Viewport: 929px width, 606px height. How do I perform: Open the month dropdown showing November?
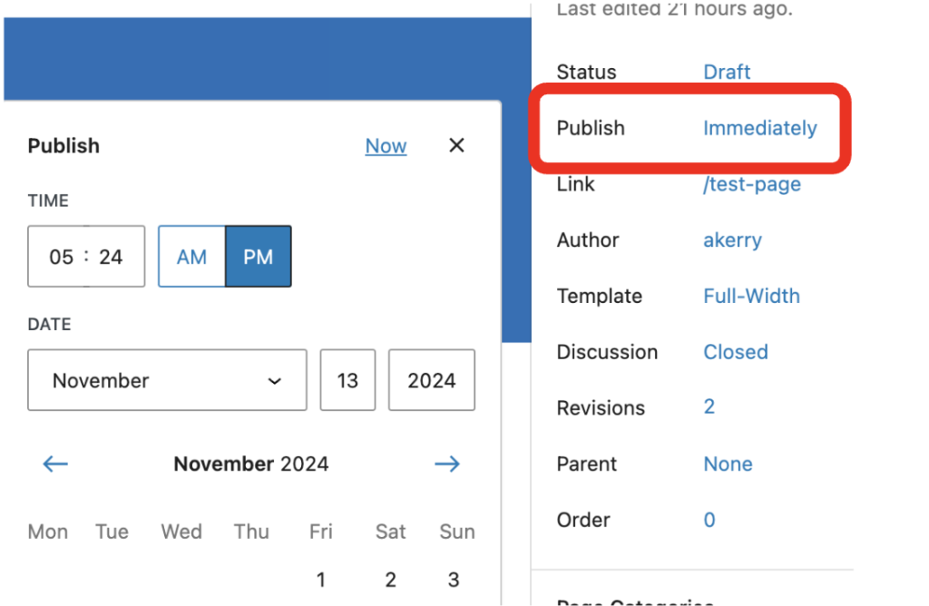[167, 380]
